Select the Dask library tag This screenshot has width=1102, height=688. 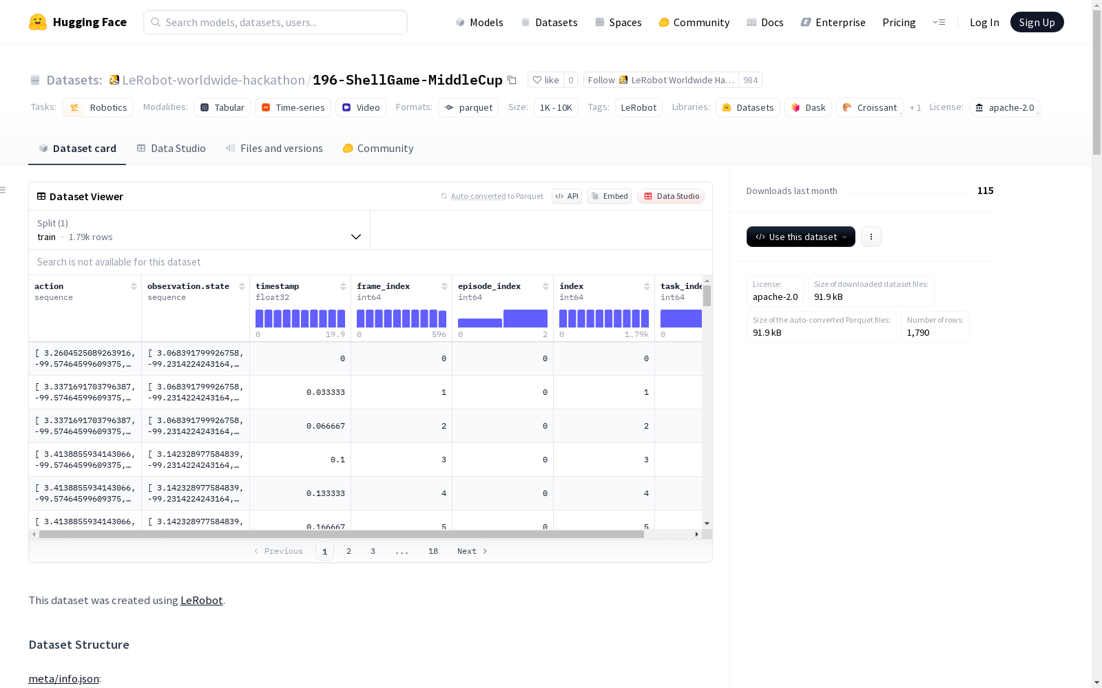pos(808,107)
